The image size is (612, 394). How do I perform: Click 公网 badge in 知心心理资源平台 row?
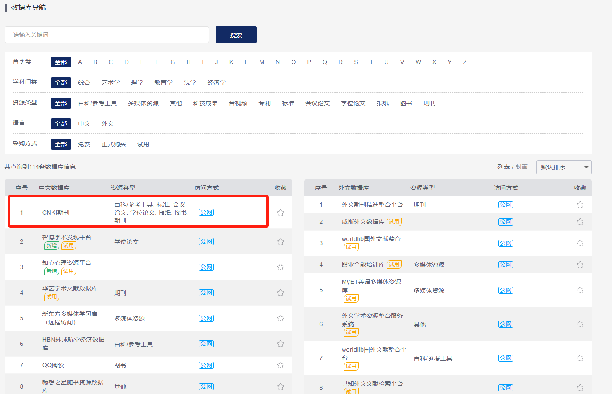click(206, 267)
